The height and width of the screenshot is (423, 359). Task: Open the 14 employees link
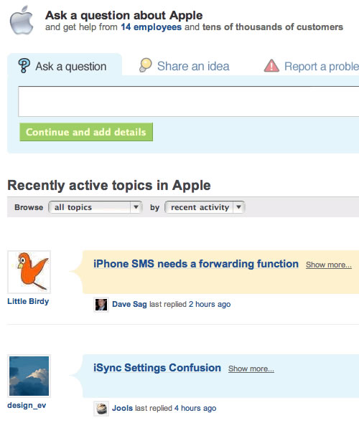tap(151, 27)
